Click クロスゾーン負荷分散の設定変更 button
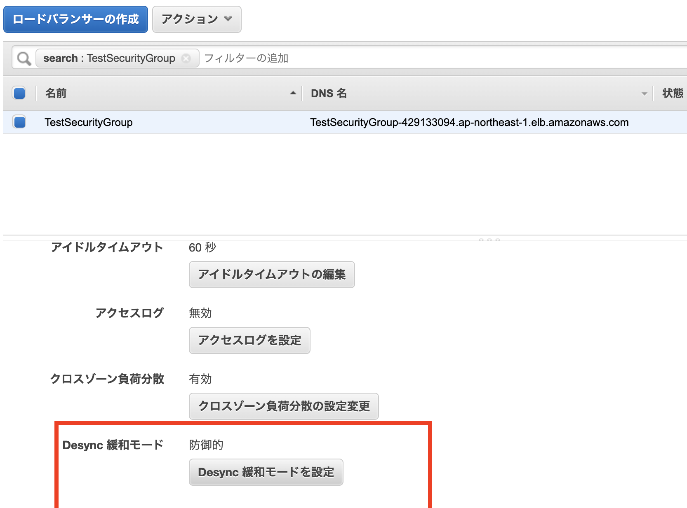Image resolution: width=687 pixels, height=508 pixels. 283,406
